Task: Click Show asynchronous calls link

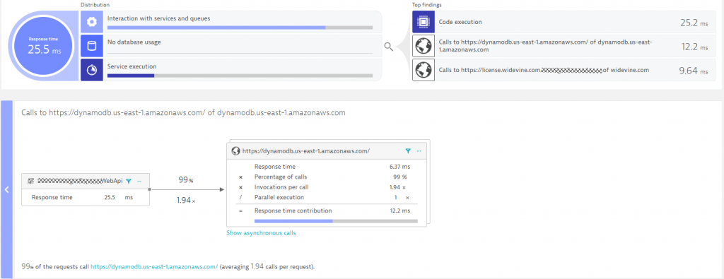Action: pos(261,233)
